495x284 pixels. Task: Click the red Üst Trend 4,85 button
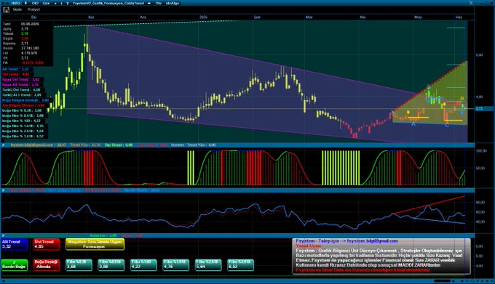(46, 244)
